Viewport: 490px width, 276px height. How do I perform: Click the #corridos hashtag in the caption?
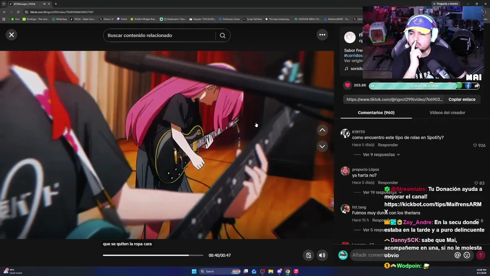point(353,56)
